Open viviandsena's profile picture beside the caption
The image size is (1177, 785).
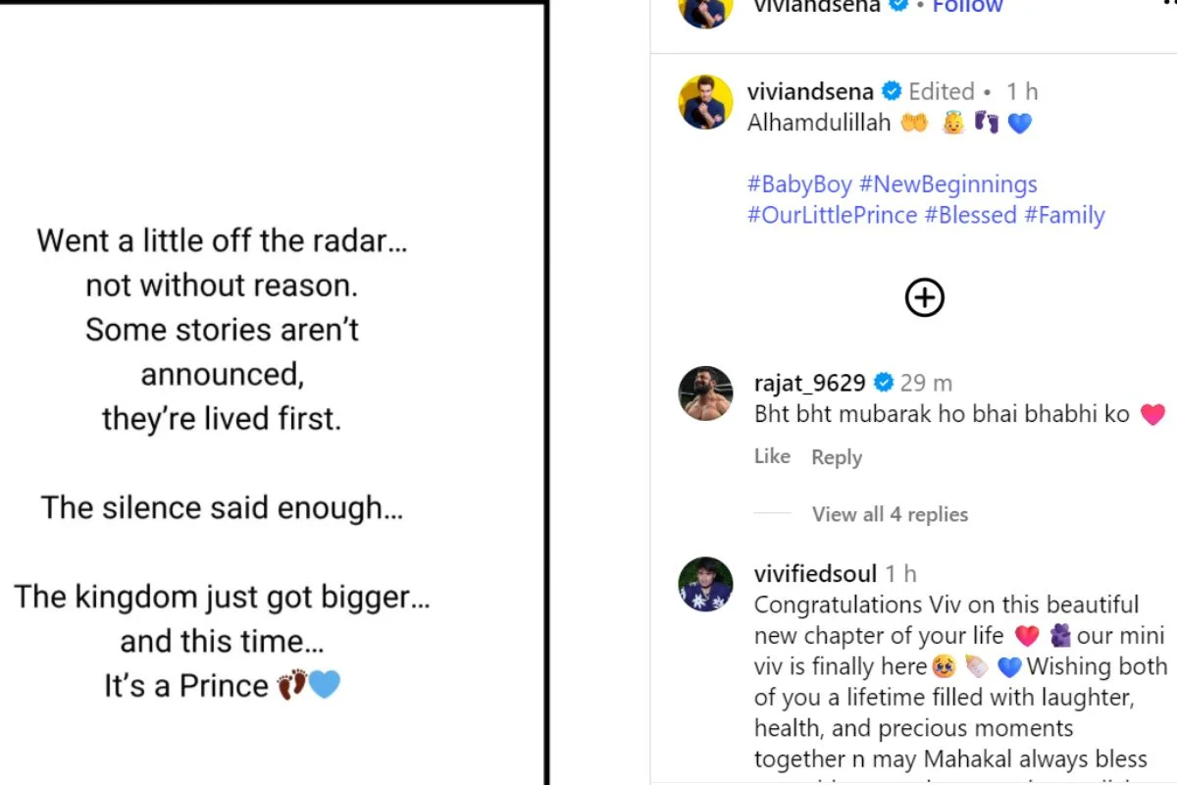click(705, 101)
